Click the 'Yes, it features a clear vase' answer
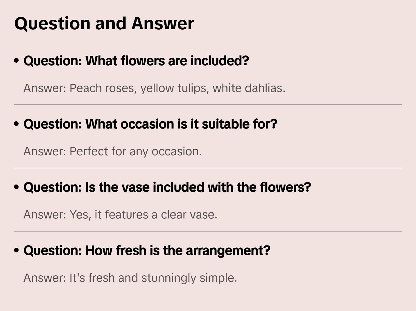This screenshot has height=311, width=416. (x=143, y=215)
